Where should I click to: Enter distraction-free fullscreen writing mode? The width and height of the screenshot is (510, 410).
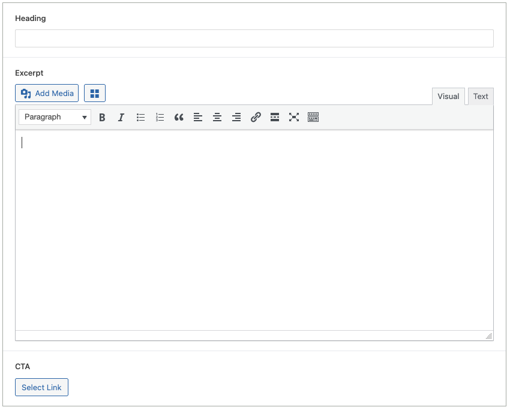click(x=294, y=117)
